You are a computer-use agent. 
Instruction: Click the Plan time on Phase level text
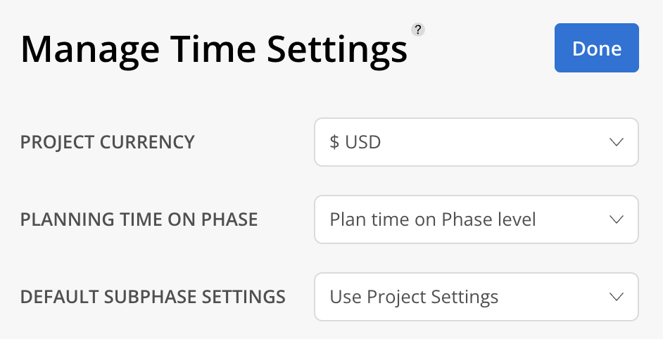click(x=433, y=219)
